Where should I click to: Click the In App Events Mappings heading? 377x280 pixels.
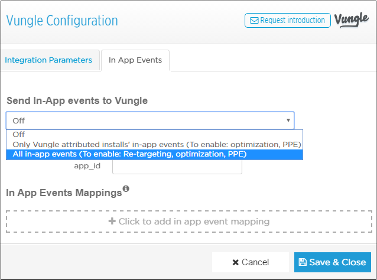(x=64, y=193)
